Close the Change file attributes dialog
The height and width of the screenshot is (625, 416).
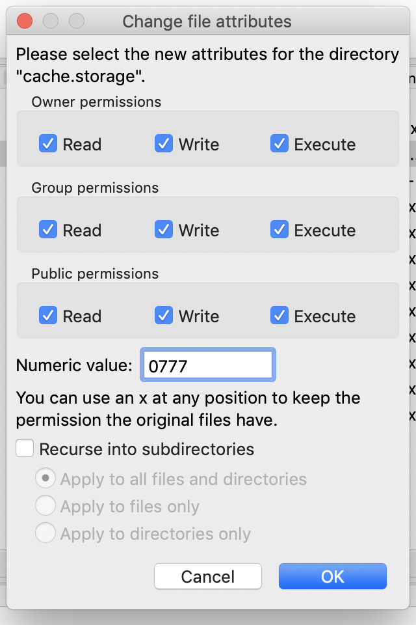tap(25, 21)
